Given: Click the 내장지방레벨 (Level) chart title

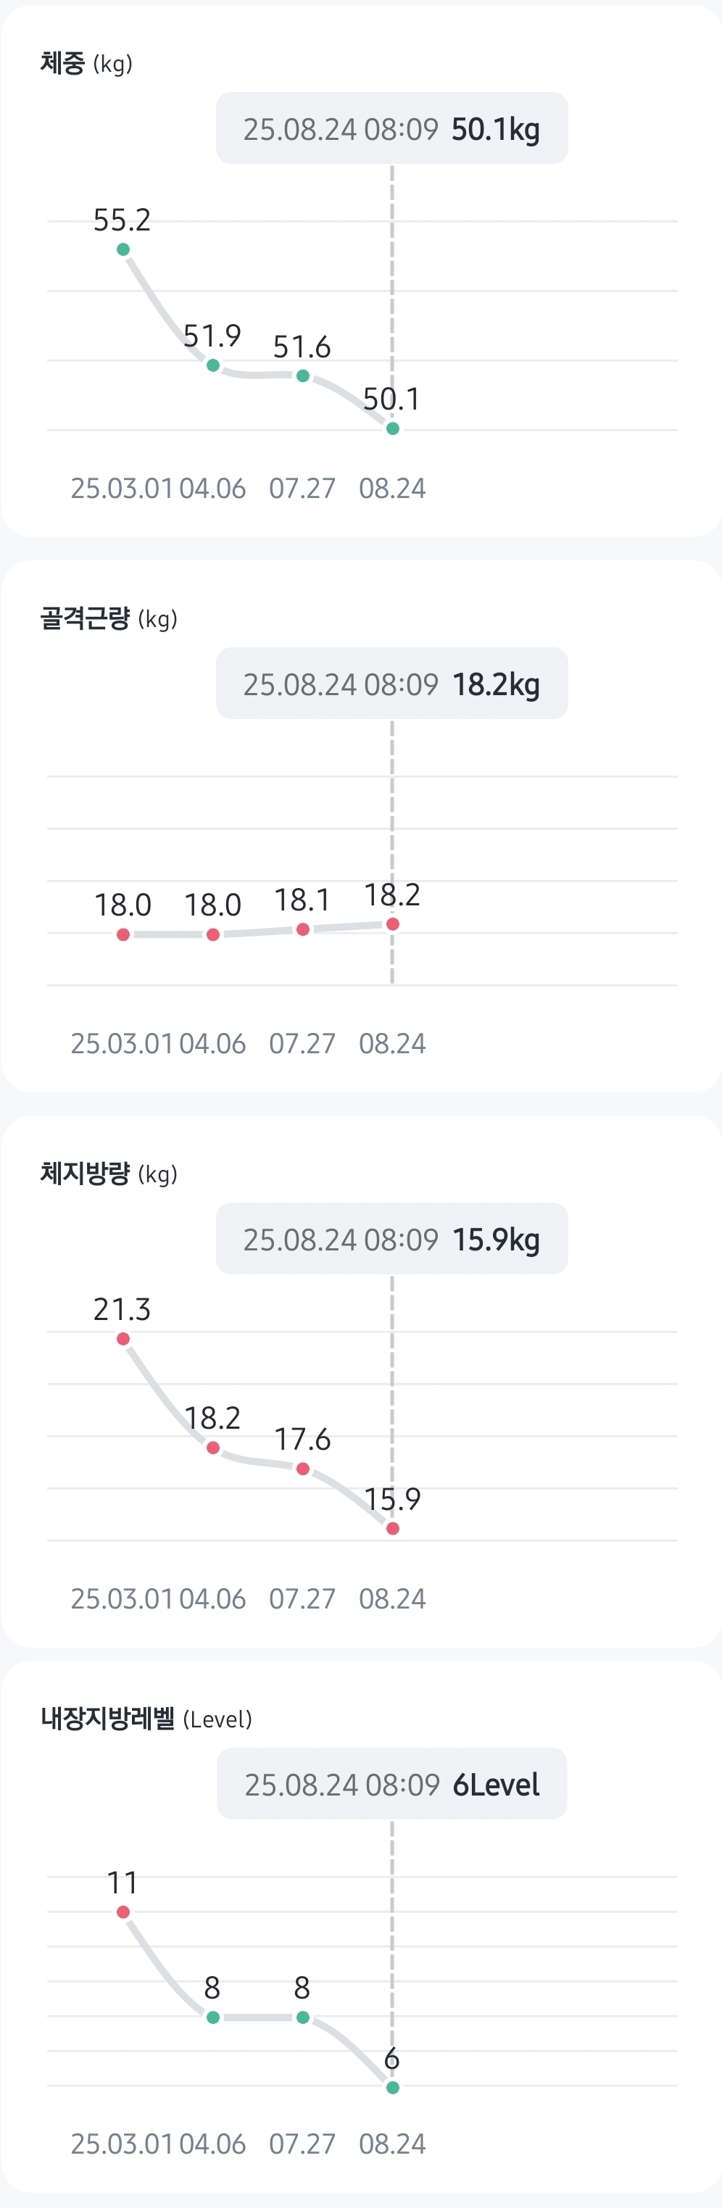Looking at the screenshot, I should click(146, 1719).
